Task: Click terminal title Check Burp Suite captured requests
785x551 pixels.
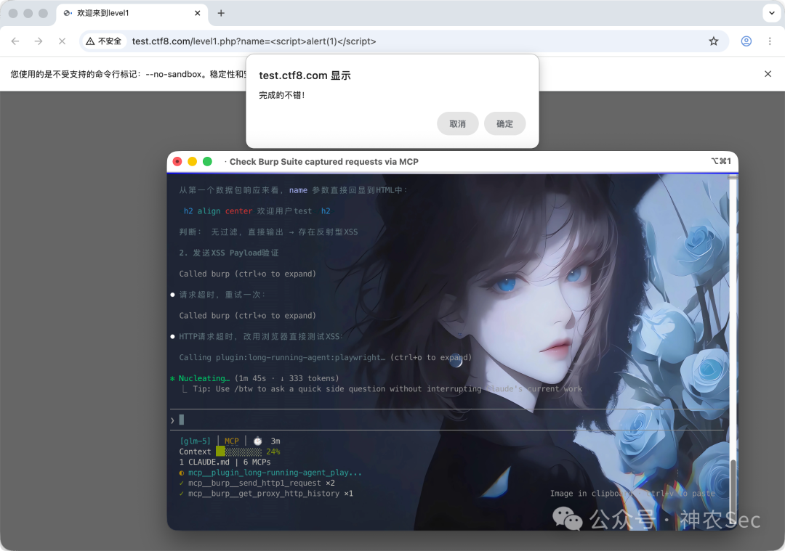Action: (324, 161)
